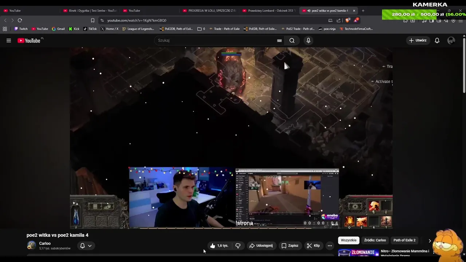466x262 pixels.
Task: Click the Utwórz create button
Action: point(418,40)
